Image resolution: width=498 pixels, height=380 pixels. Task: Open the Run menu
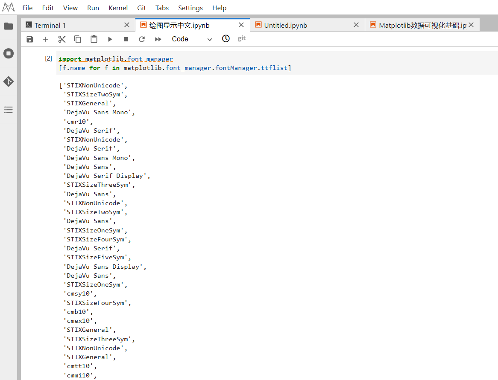93,8
